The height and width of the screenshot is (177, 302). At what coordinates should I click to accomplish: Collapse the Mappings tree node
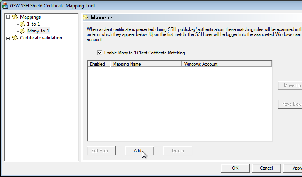8,17
